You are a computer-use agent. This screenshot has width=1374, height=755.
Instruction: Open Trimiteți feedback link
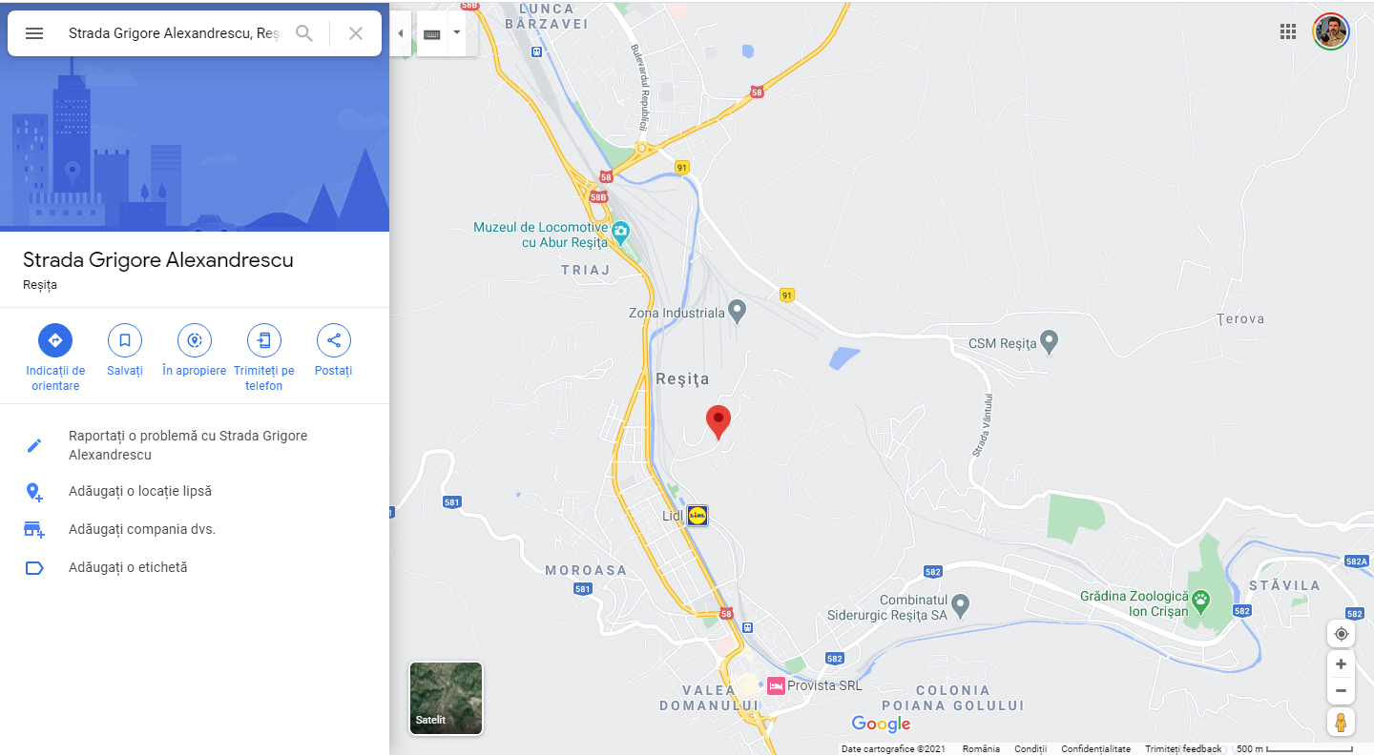pyautogui.click(x=1183, y=749)
